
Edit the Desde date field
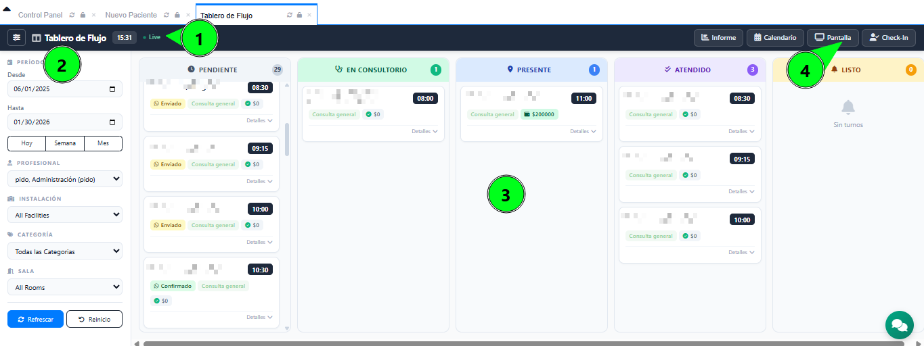(65, 89)
